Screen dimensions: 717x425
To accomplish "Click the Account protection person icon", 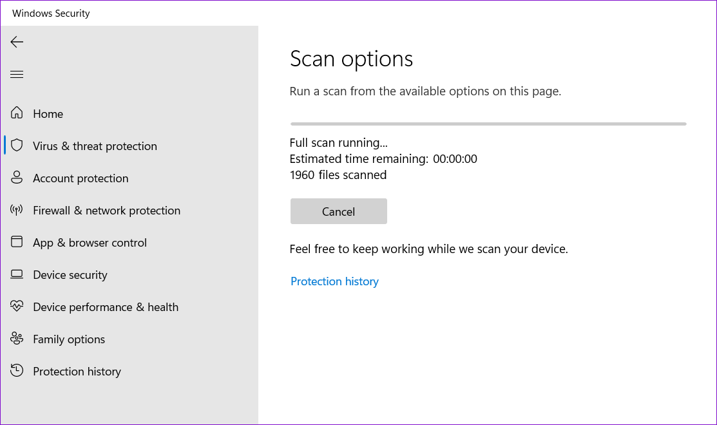I will coord(17,178).
